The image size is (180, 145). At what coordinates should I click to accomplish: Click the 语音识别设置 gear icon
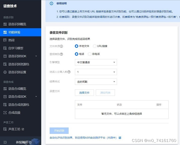coord(5,72)
